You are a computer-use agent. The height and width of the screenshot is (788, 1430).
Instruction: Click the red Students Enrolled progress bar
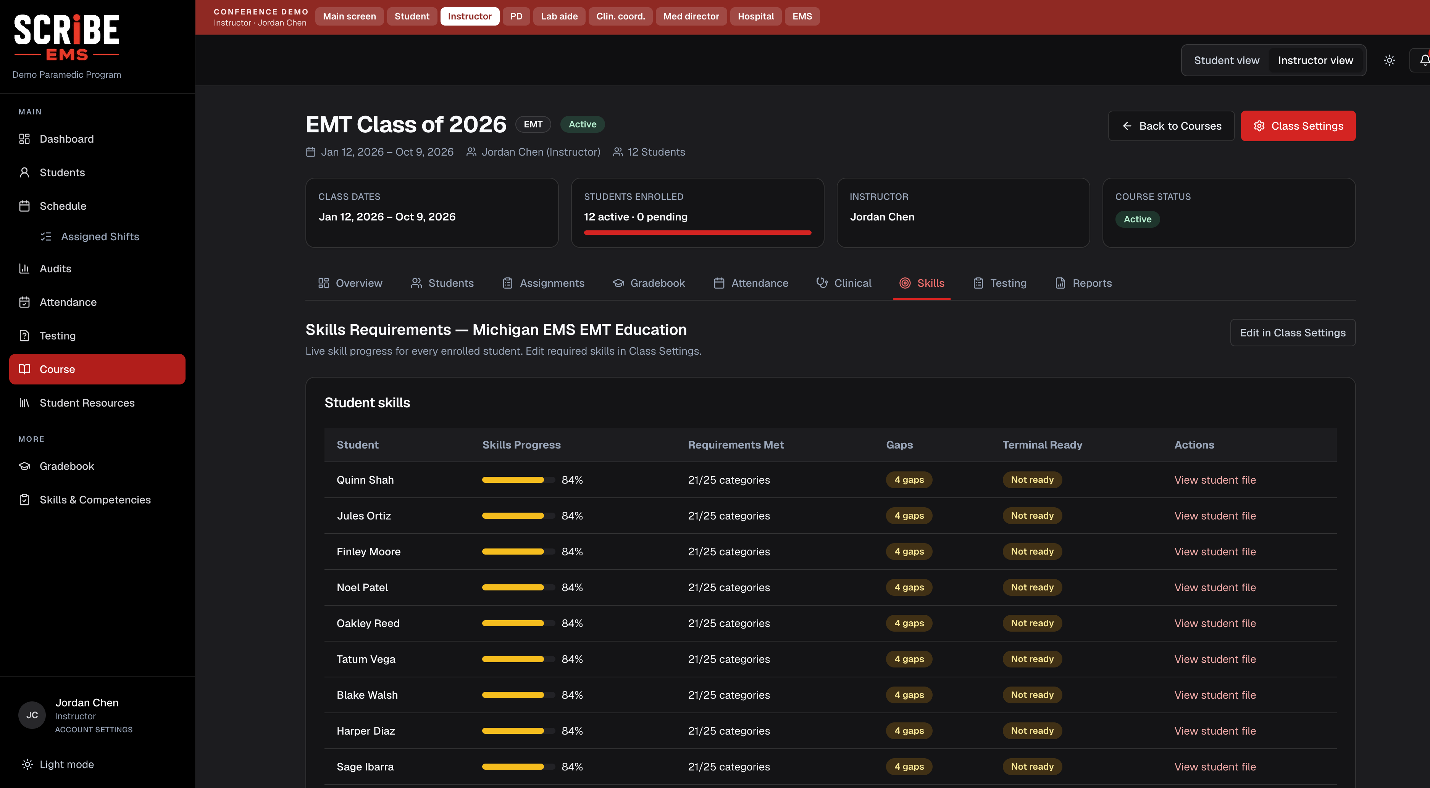698,233
